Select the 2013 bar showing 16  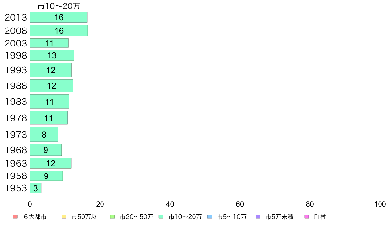tap(59, 17)
